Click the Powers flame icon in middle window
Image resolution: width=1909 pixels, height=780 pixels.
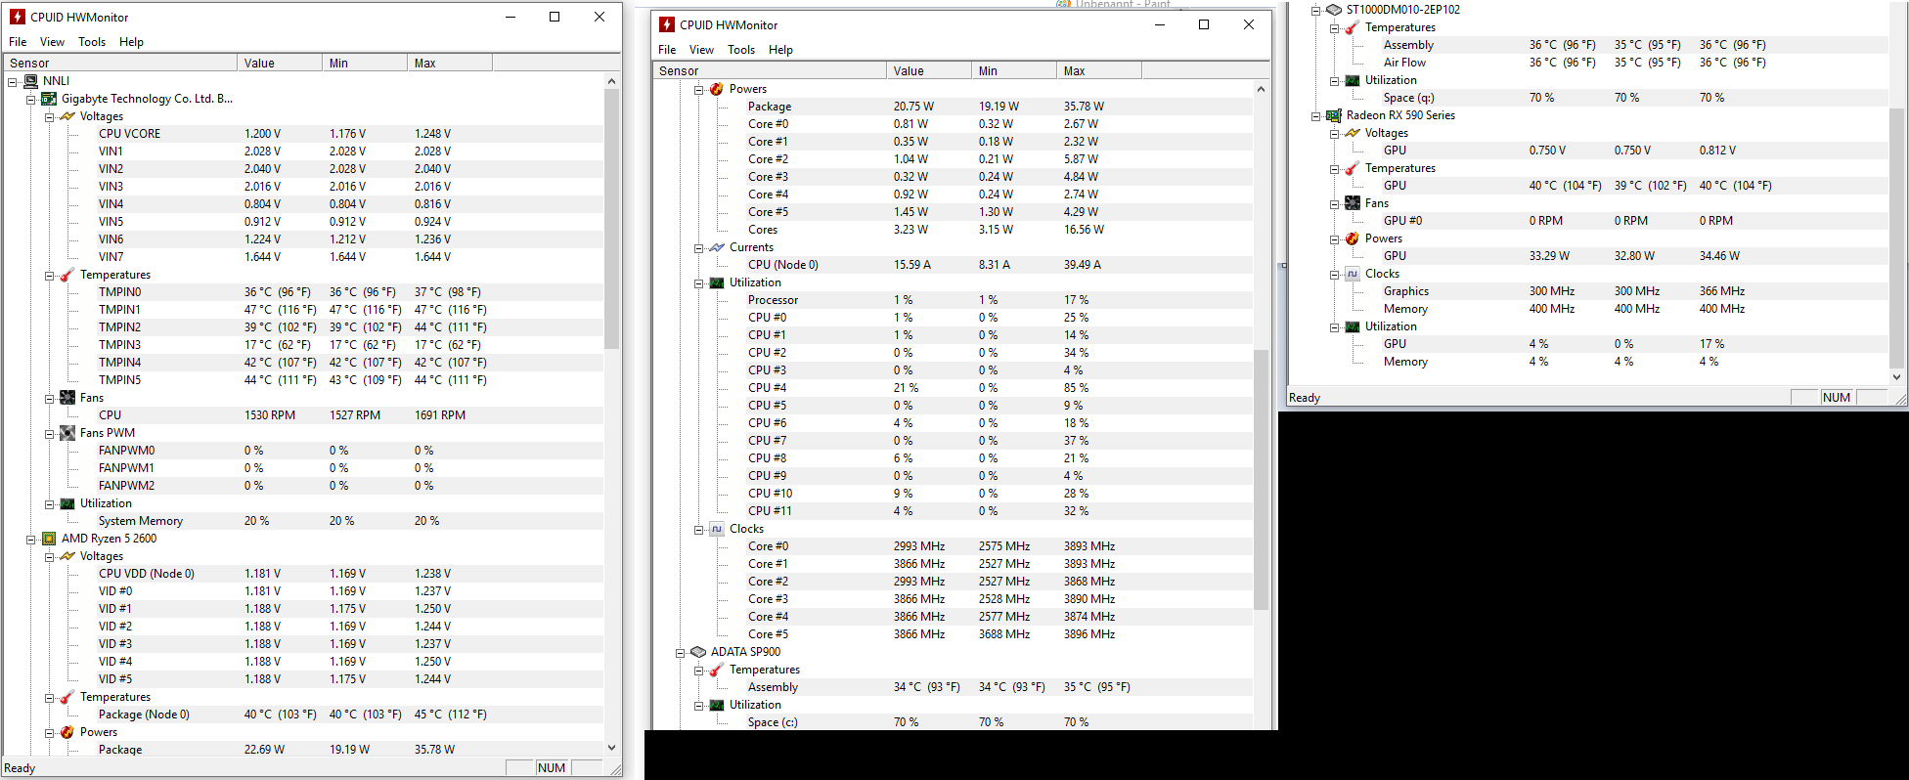[717, 89]
